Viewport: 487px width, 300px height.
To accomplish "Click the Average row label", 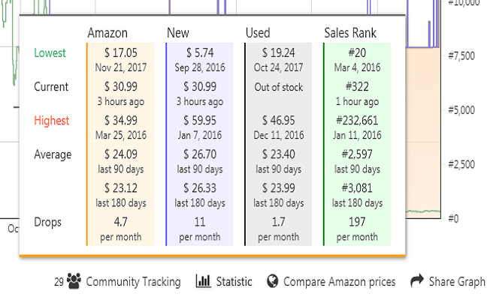I will click(53, 154).
